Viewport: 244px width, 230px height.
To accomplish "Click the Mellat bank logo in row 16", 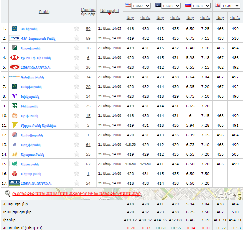I will (x=15, y=173).
